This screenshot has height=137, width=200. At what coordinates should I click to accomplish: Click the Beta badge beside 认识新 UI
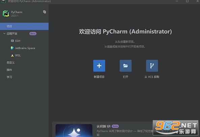pos(115,126)
